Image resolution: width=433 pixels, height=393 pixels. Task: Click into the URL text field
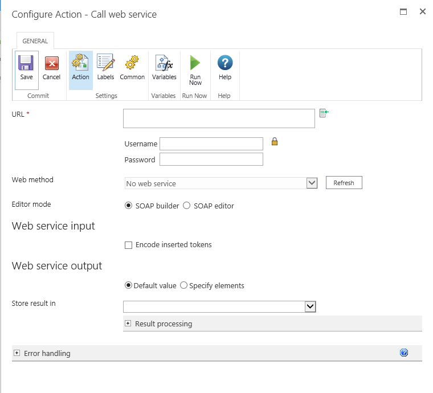(x=219, y=118)
